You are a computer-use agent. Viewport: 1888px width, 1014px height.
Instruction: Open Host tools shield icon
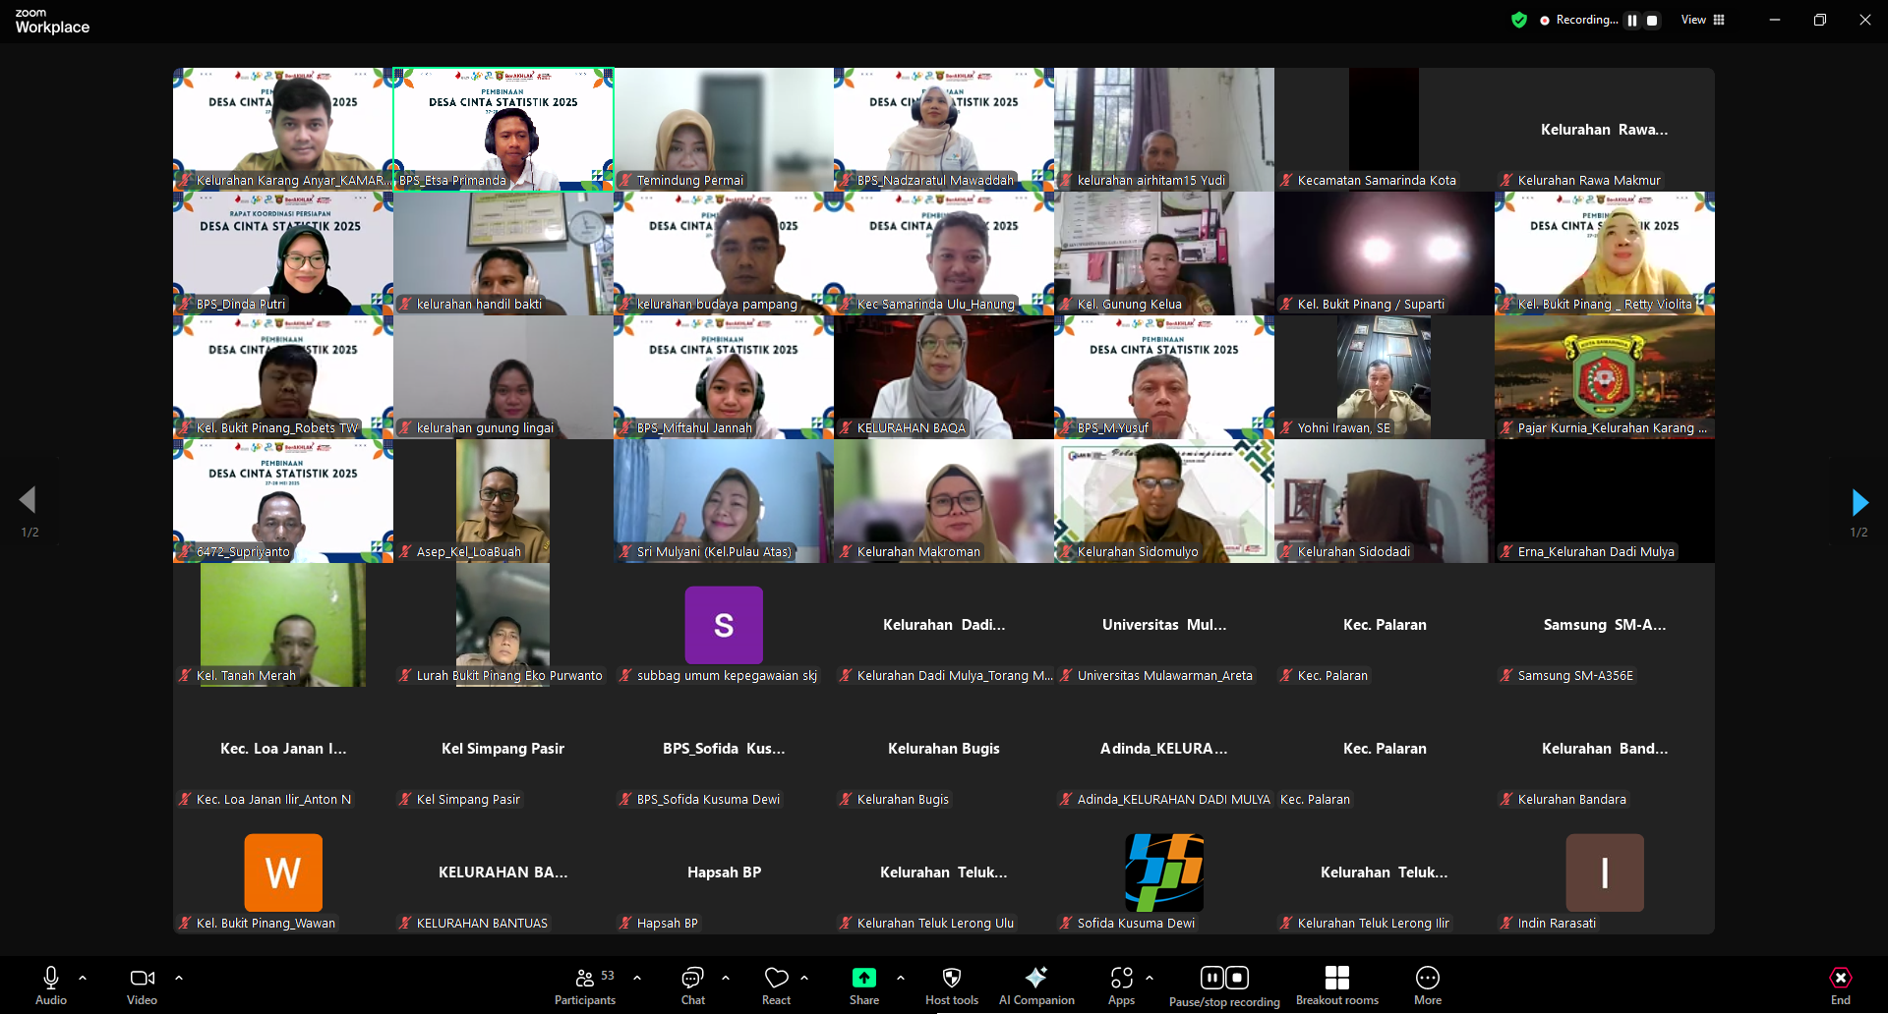(x=951, y=986)
